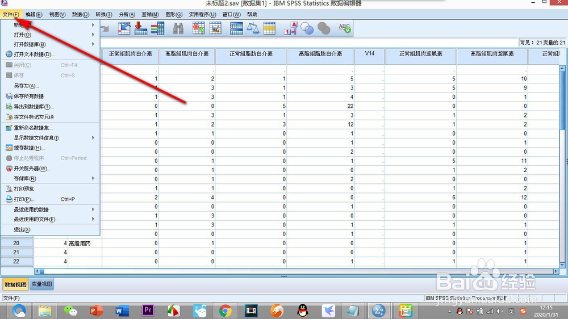The height and width of the screenshot is (319, 568).
Task: Expand the 最近使用的文件(F) submenu arrow
Action: click(x=93, y=219)
